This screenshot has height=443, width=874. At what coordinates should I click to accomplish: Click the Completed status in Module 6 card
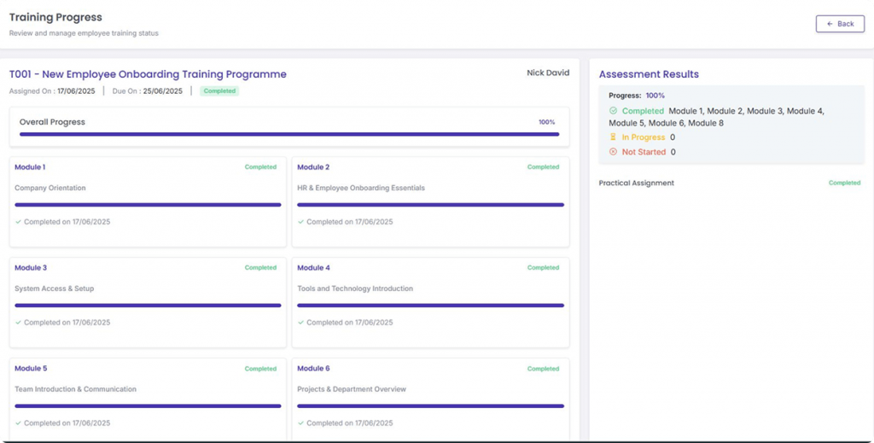point(543,369)
